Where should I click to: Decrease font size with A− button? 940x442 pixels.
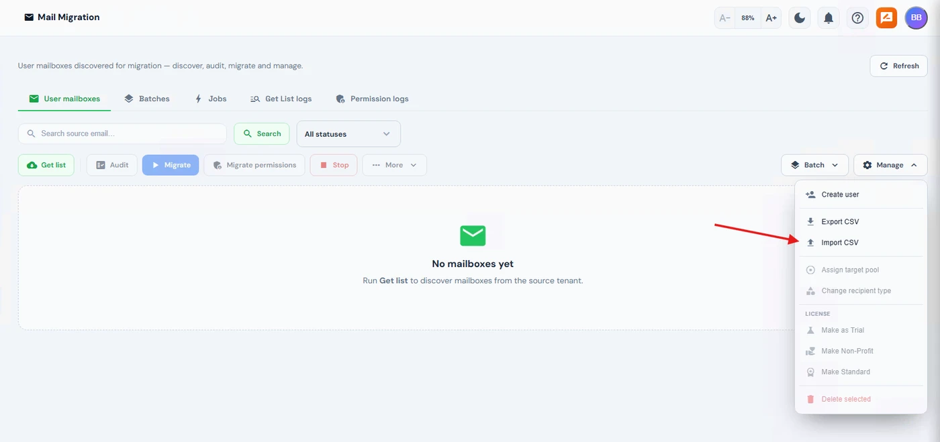click(725, 18)
